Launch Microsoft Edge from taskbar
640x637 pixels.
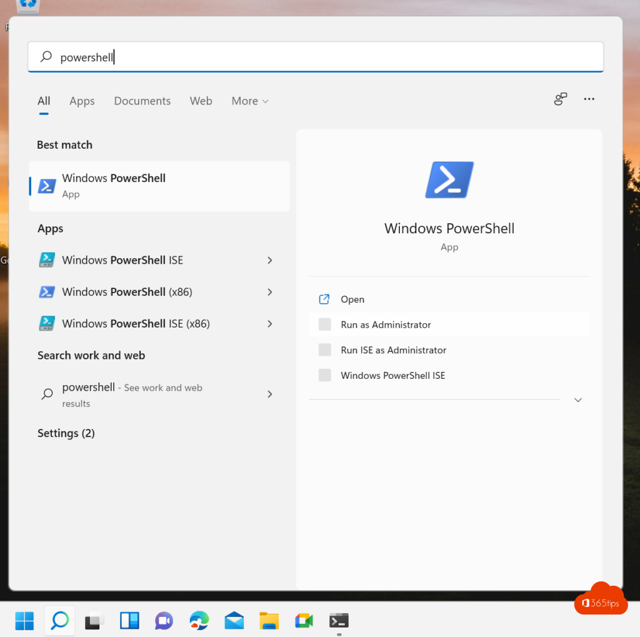(199, 620)
